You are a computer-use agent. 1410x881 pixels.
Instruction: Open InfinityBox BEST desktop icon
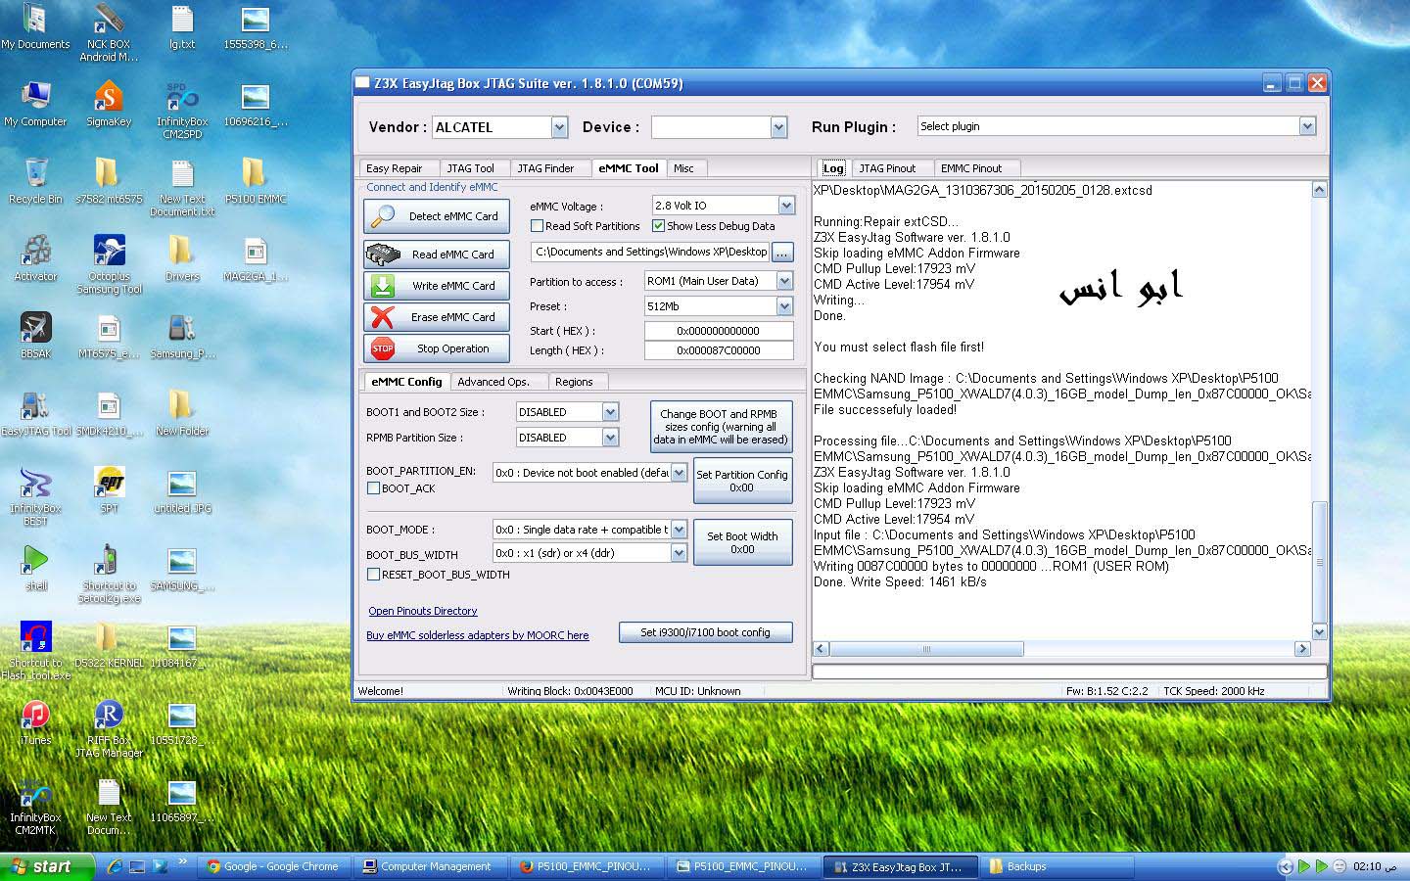click(35, 496)
